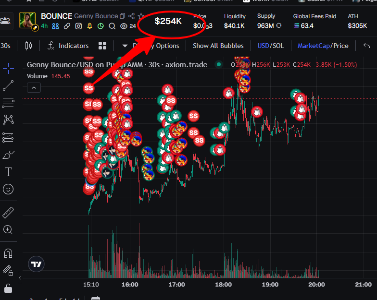Select the ruler measure tool
Viewport: 377px width, 300px height.
click(x=8, y=212)
